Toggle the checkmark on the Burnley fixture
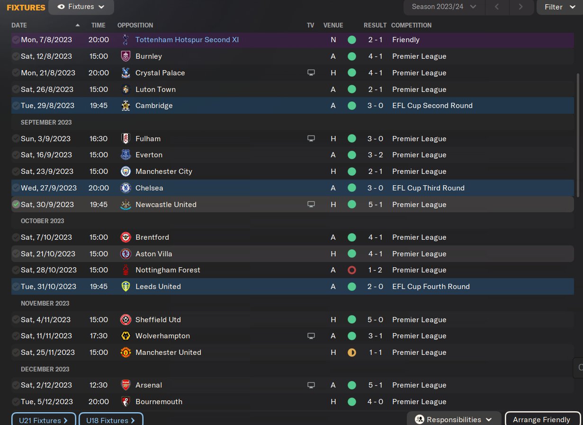 (16, 56)
